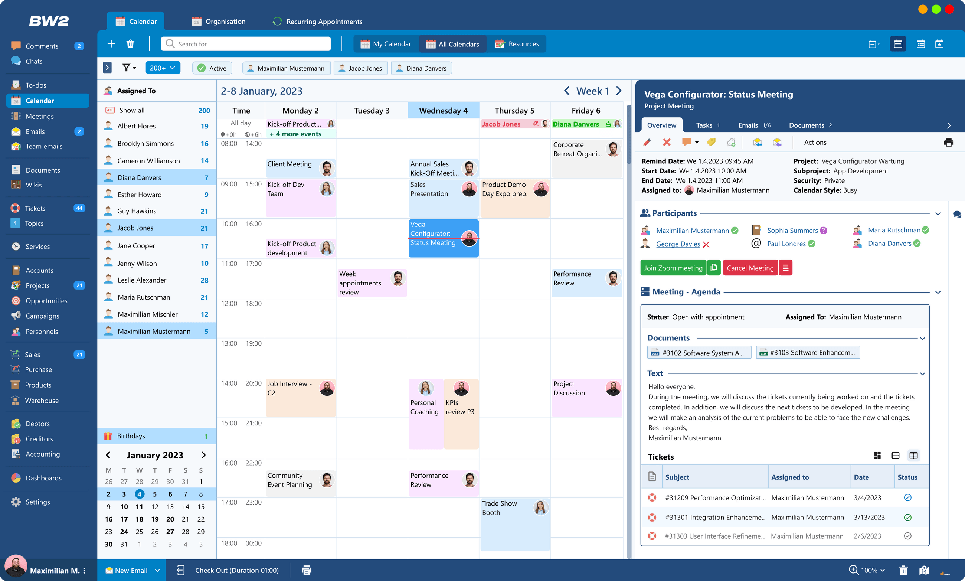
Task: Open George Davies participant link
Action: [678, 244]
